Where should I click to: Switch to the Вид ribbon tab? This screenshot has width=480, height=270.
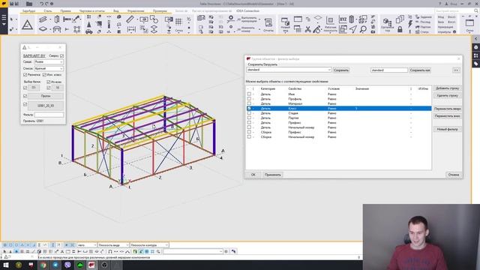(116, 10)
